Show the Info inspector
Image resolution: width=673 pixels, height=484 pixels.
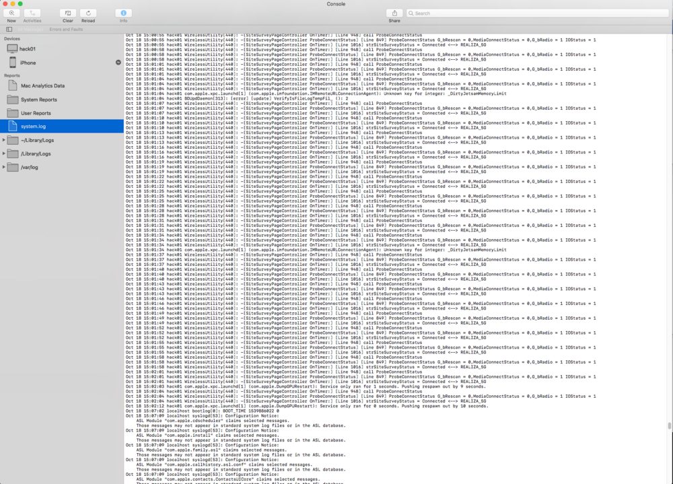[123, 13]
